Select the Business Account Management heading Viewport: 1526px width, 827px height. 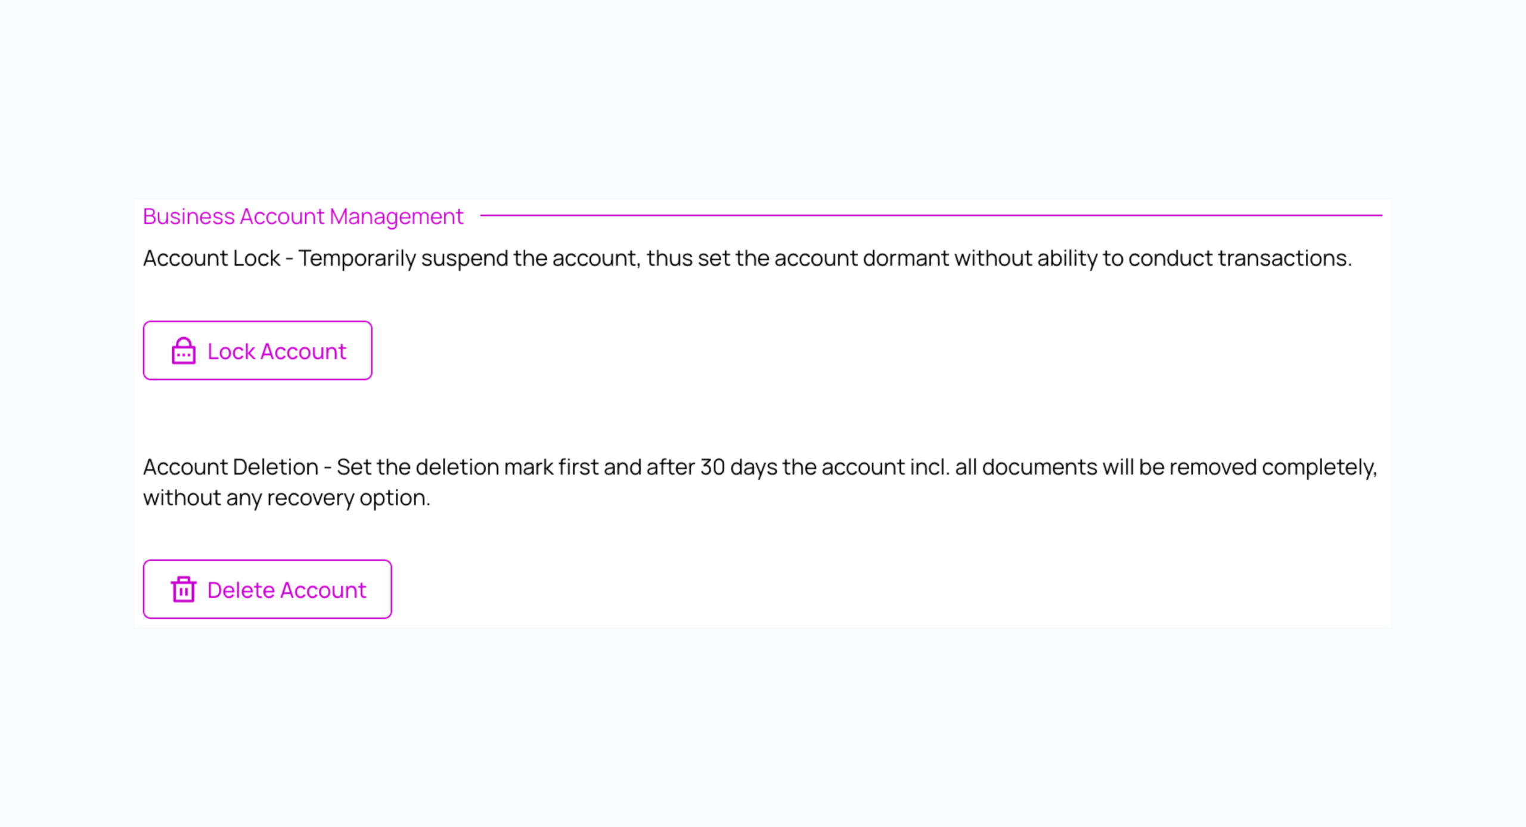click(303, 216)
